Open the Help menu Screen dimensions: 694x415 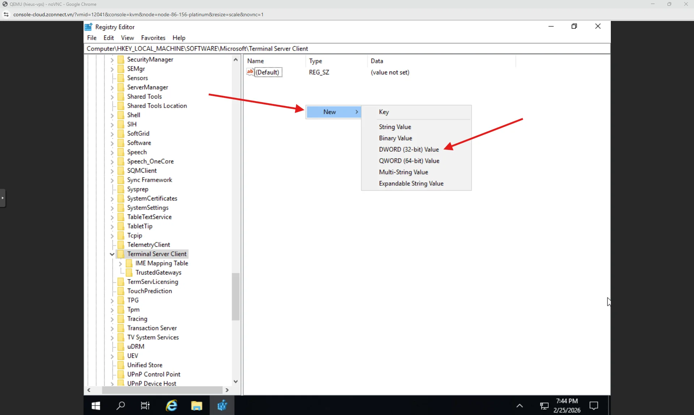pyautogui.click(x=179, y=38)
